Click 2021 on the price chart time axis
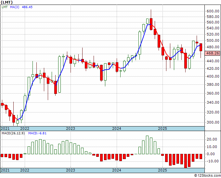221x178 pixels. click(x=5, y=128)
